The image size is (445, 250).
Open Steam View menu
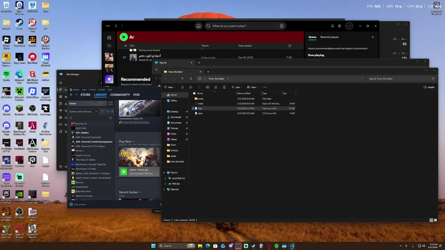tap(84, 90)
